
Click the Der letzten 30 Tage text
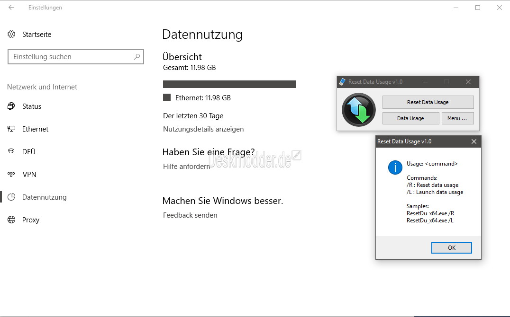click(193, 115)
